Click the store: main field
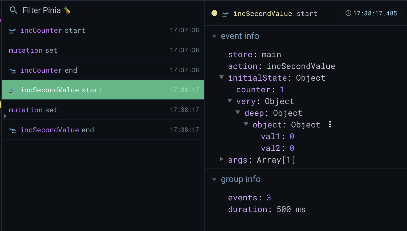This screenshot has width=407, height=231. 255,55
